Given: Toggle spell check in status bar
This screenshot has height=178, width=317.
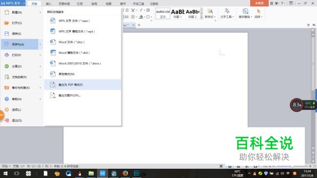Looking at the screenshot, I should 71,166.
